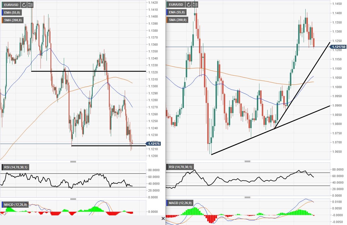Click the divider handle above the left MACD panel

tap(73, 199)
